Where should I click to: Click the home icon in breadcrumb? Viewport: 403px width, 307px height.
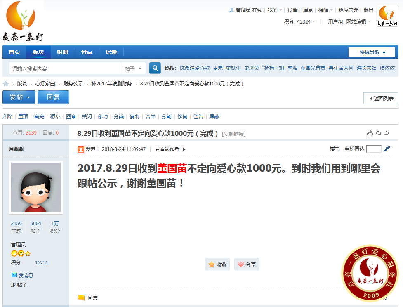(x=6, y=84)
